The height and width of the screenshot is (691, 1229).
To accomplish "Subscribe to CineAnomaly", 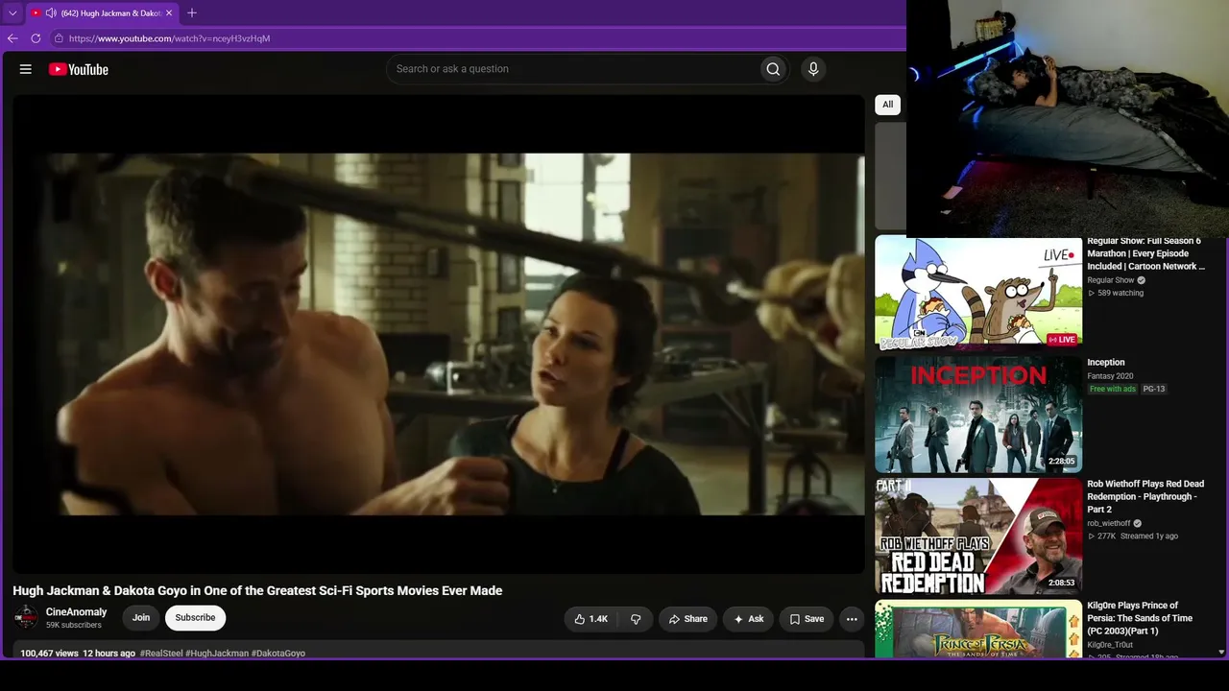I will 195,618.
